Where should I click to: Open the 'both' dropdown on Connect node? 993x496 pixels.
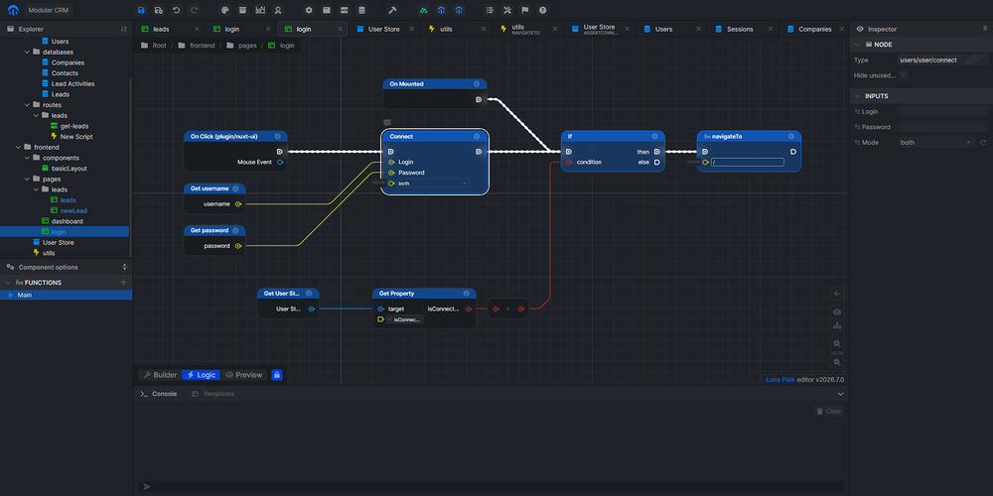click(x=433, y=183)
